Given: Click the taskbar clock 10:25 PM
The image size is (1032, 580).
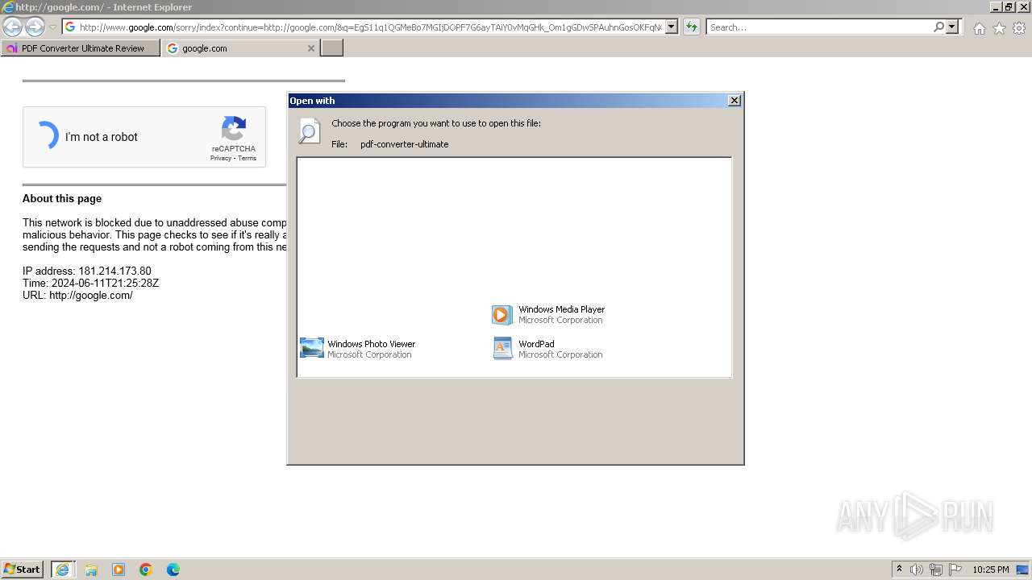Looking at the screenshot, I should pyautogui.click(x=990, y=570).
